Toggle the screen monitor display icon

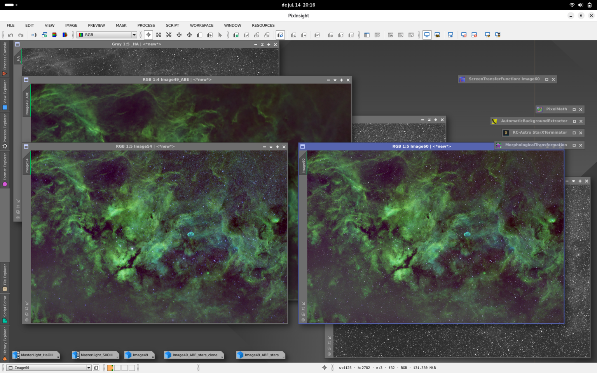pyautogui.click(x=427, y=35)
